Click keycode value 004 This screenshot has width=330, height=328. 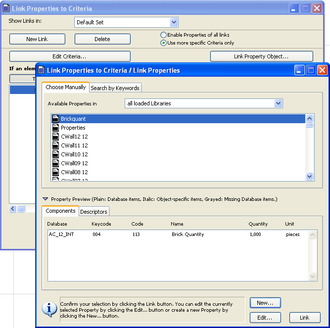[96, 234]
